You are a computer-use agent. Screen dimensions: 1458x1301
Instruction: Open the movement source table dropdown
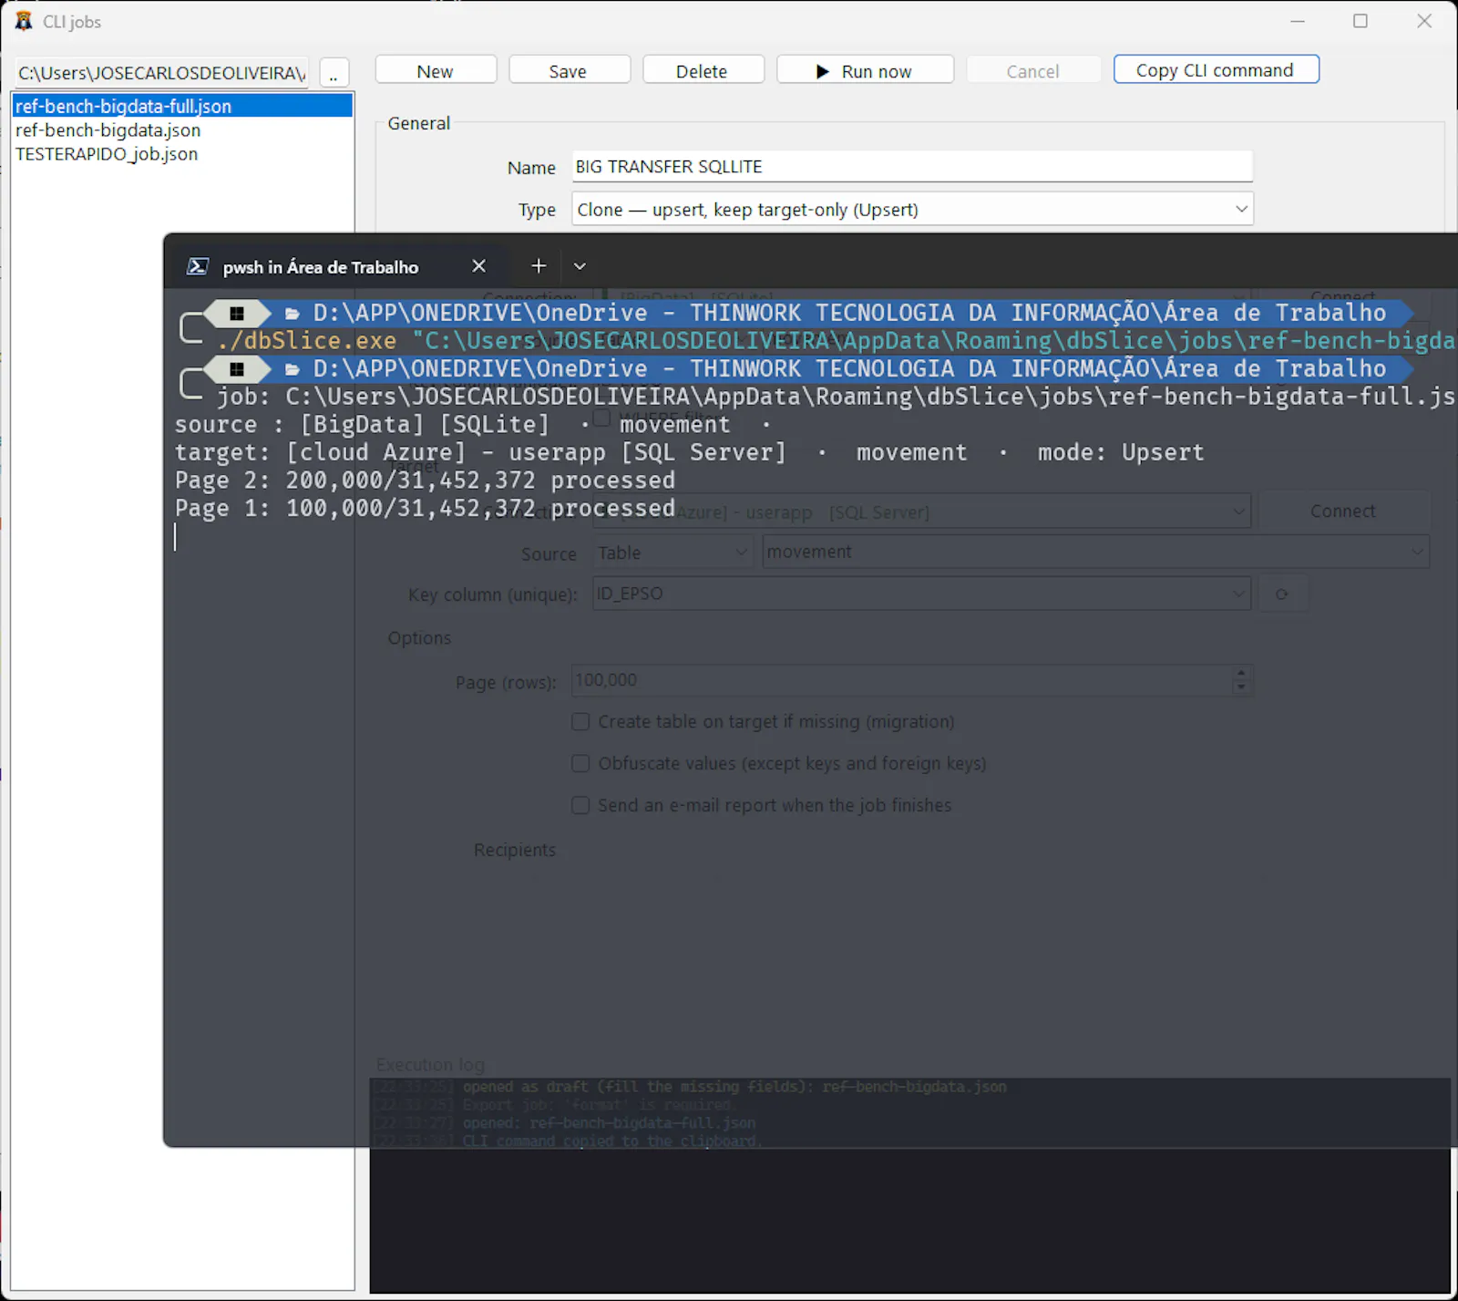click(x=1095, y=552)
